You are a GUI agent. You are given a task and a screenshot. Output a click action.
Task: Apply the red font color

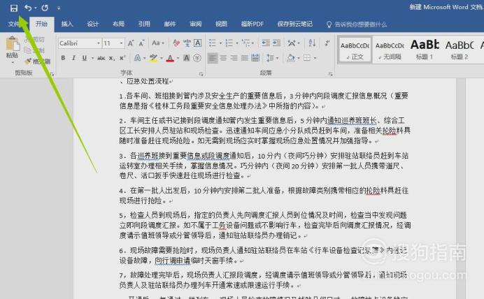point(170,58)
